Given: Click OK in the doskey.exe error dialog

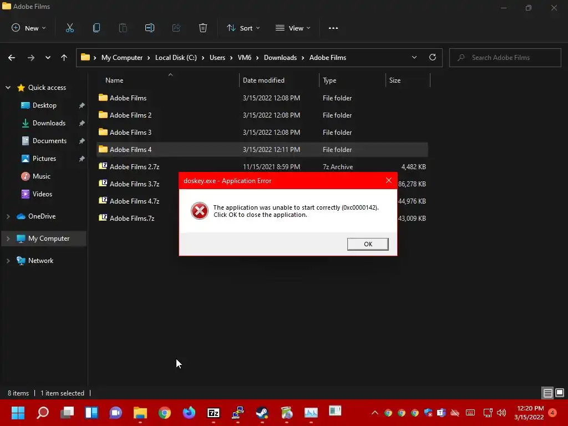Looking at the screenshot, I should pyautogui.click(x=368, y=244).
